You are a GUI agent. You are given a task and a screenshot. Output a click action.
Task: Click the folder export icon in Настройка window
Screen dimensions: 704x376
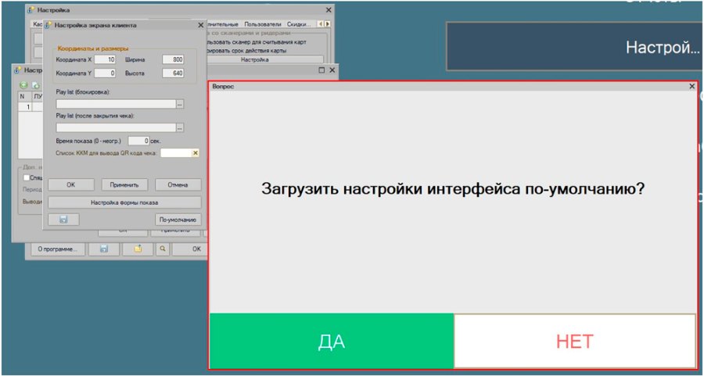[138, 249]
